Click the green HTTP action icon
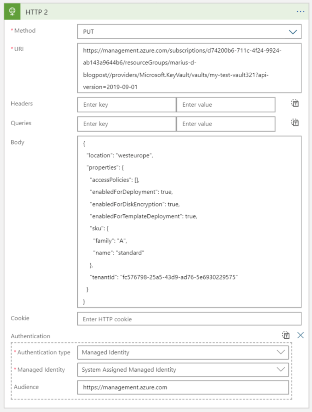 tap(12, 12)
